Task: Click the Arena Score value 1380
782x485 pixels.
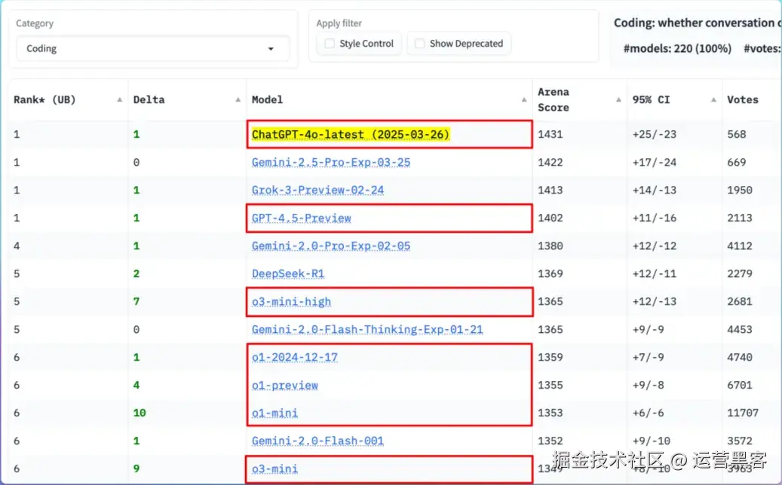Action: [x=550, y=246]
